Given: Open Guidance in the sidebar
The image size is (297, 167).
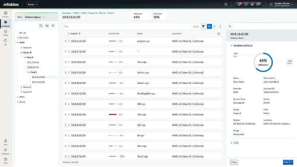Looking at the screenshot, I should point(5,151).
